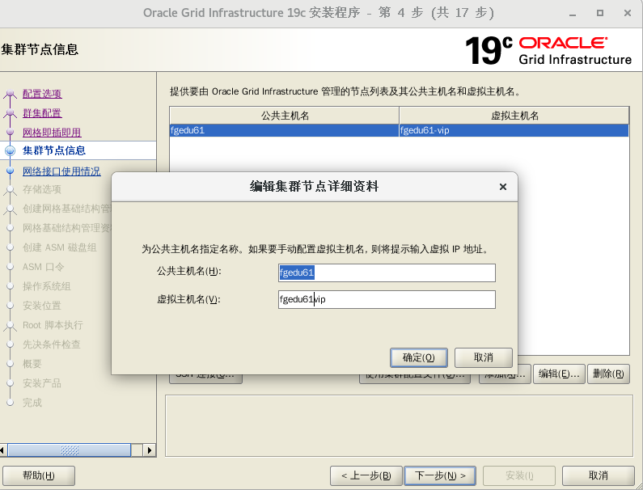643x490 pixels.
Task: Cancel the installer with bottom 取消 button
Action: point(599,475)
